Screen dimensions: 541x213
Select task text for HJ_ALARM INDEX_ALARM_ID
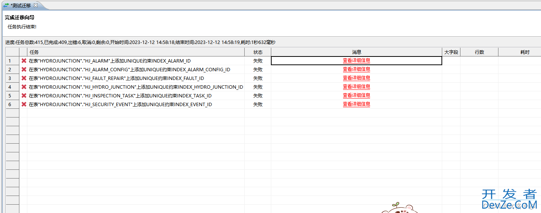point(110,61)
